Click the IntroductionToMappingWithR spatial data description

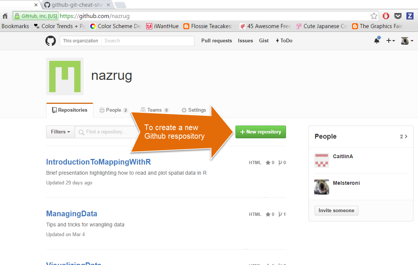click(126, 173)
